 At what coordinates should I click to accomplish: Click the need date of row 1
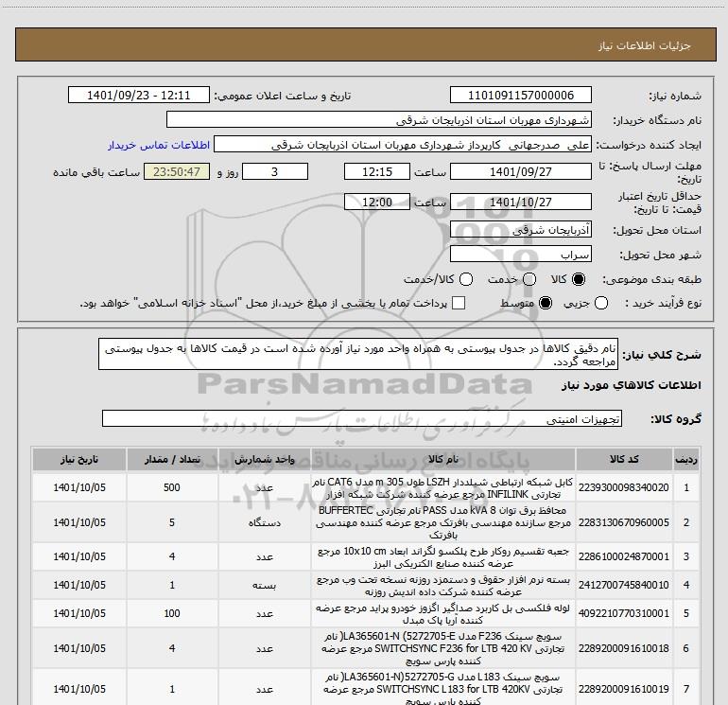tap(78, 487)
